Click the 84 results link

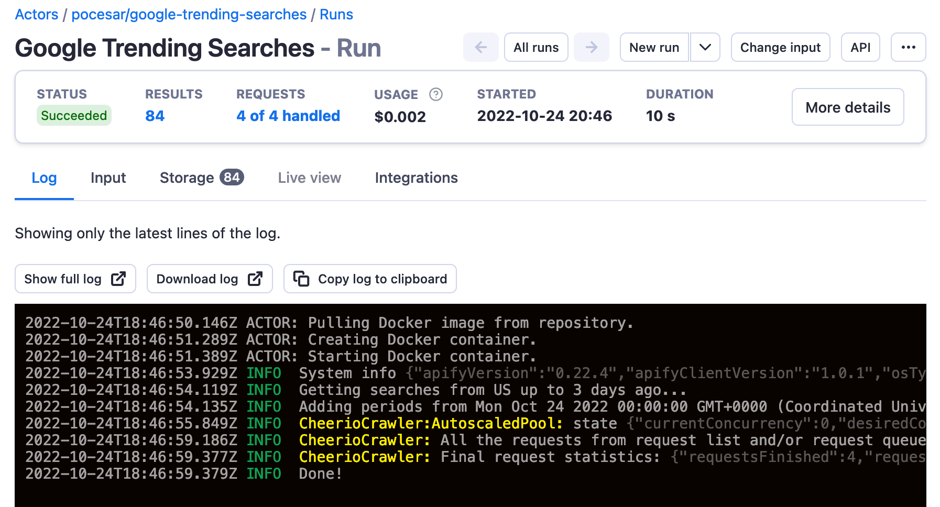155,116
